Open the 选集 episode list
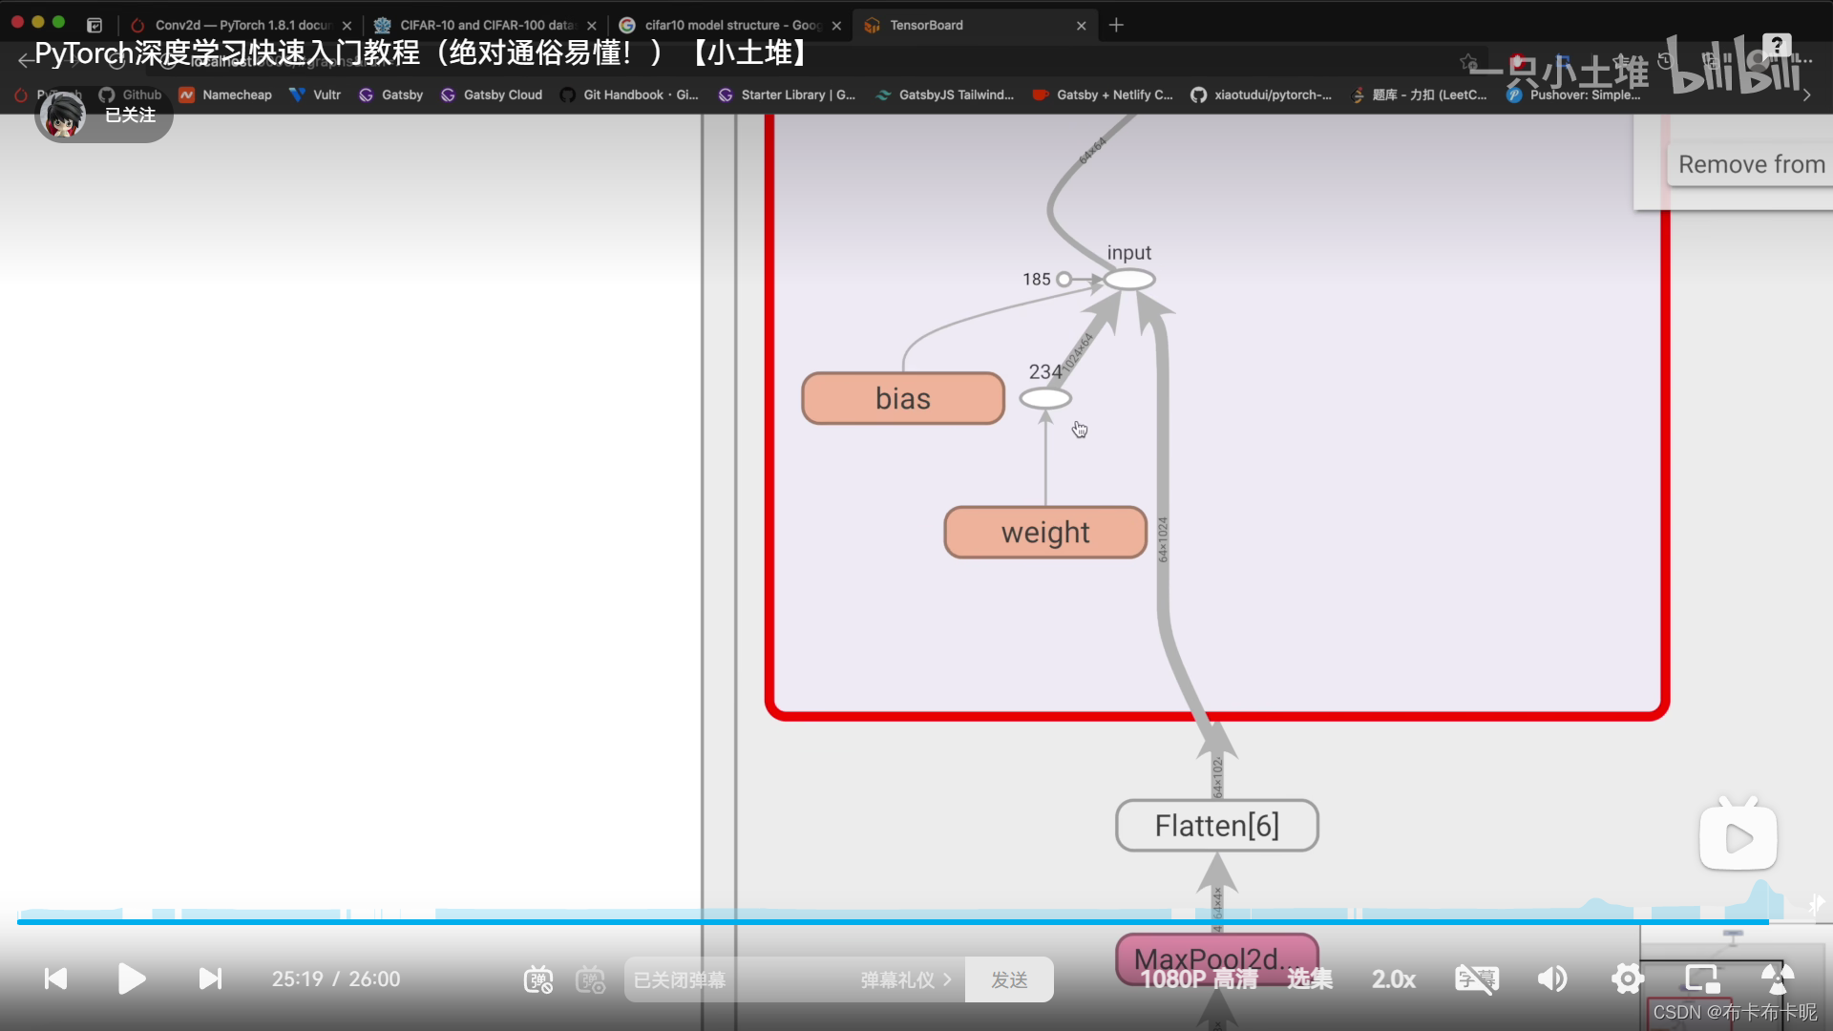This screenshot has width=1833, height=1031. (1310, 979)
